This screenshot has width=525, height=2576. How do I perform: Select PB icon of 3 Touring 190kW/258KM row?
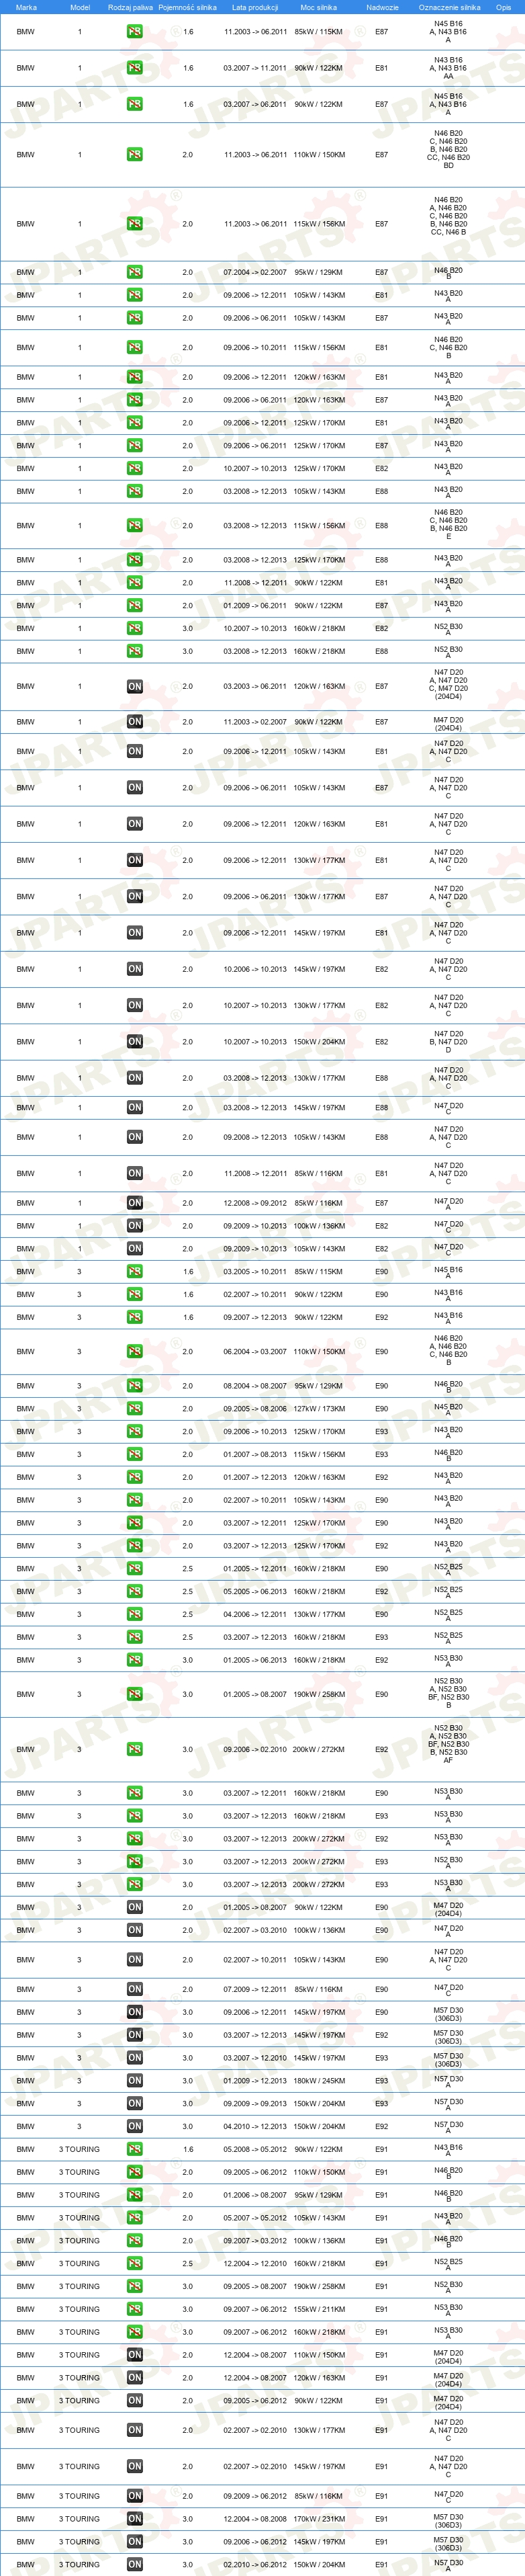pos(135,2286)
